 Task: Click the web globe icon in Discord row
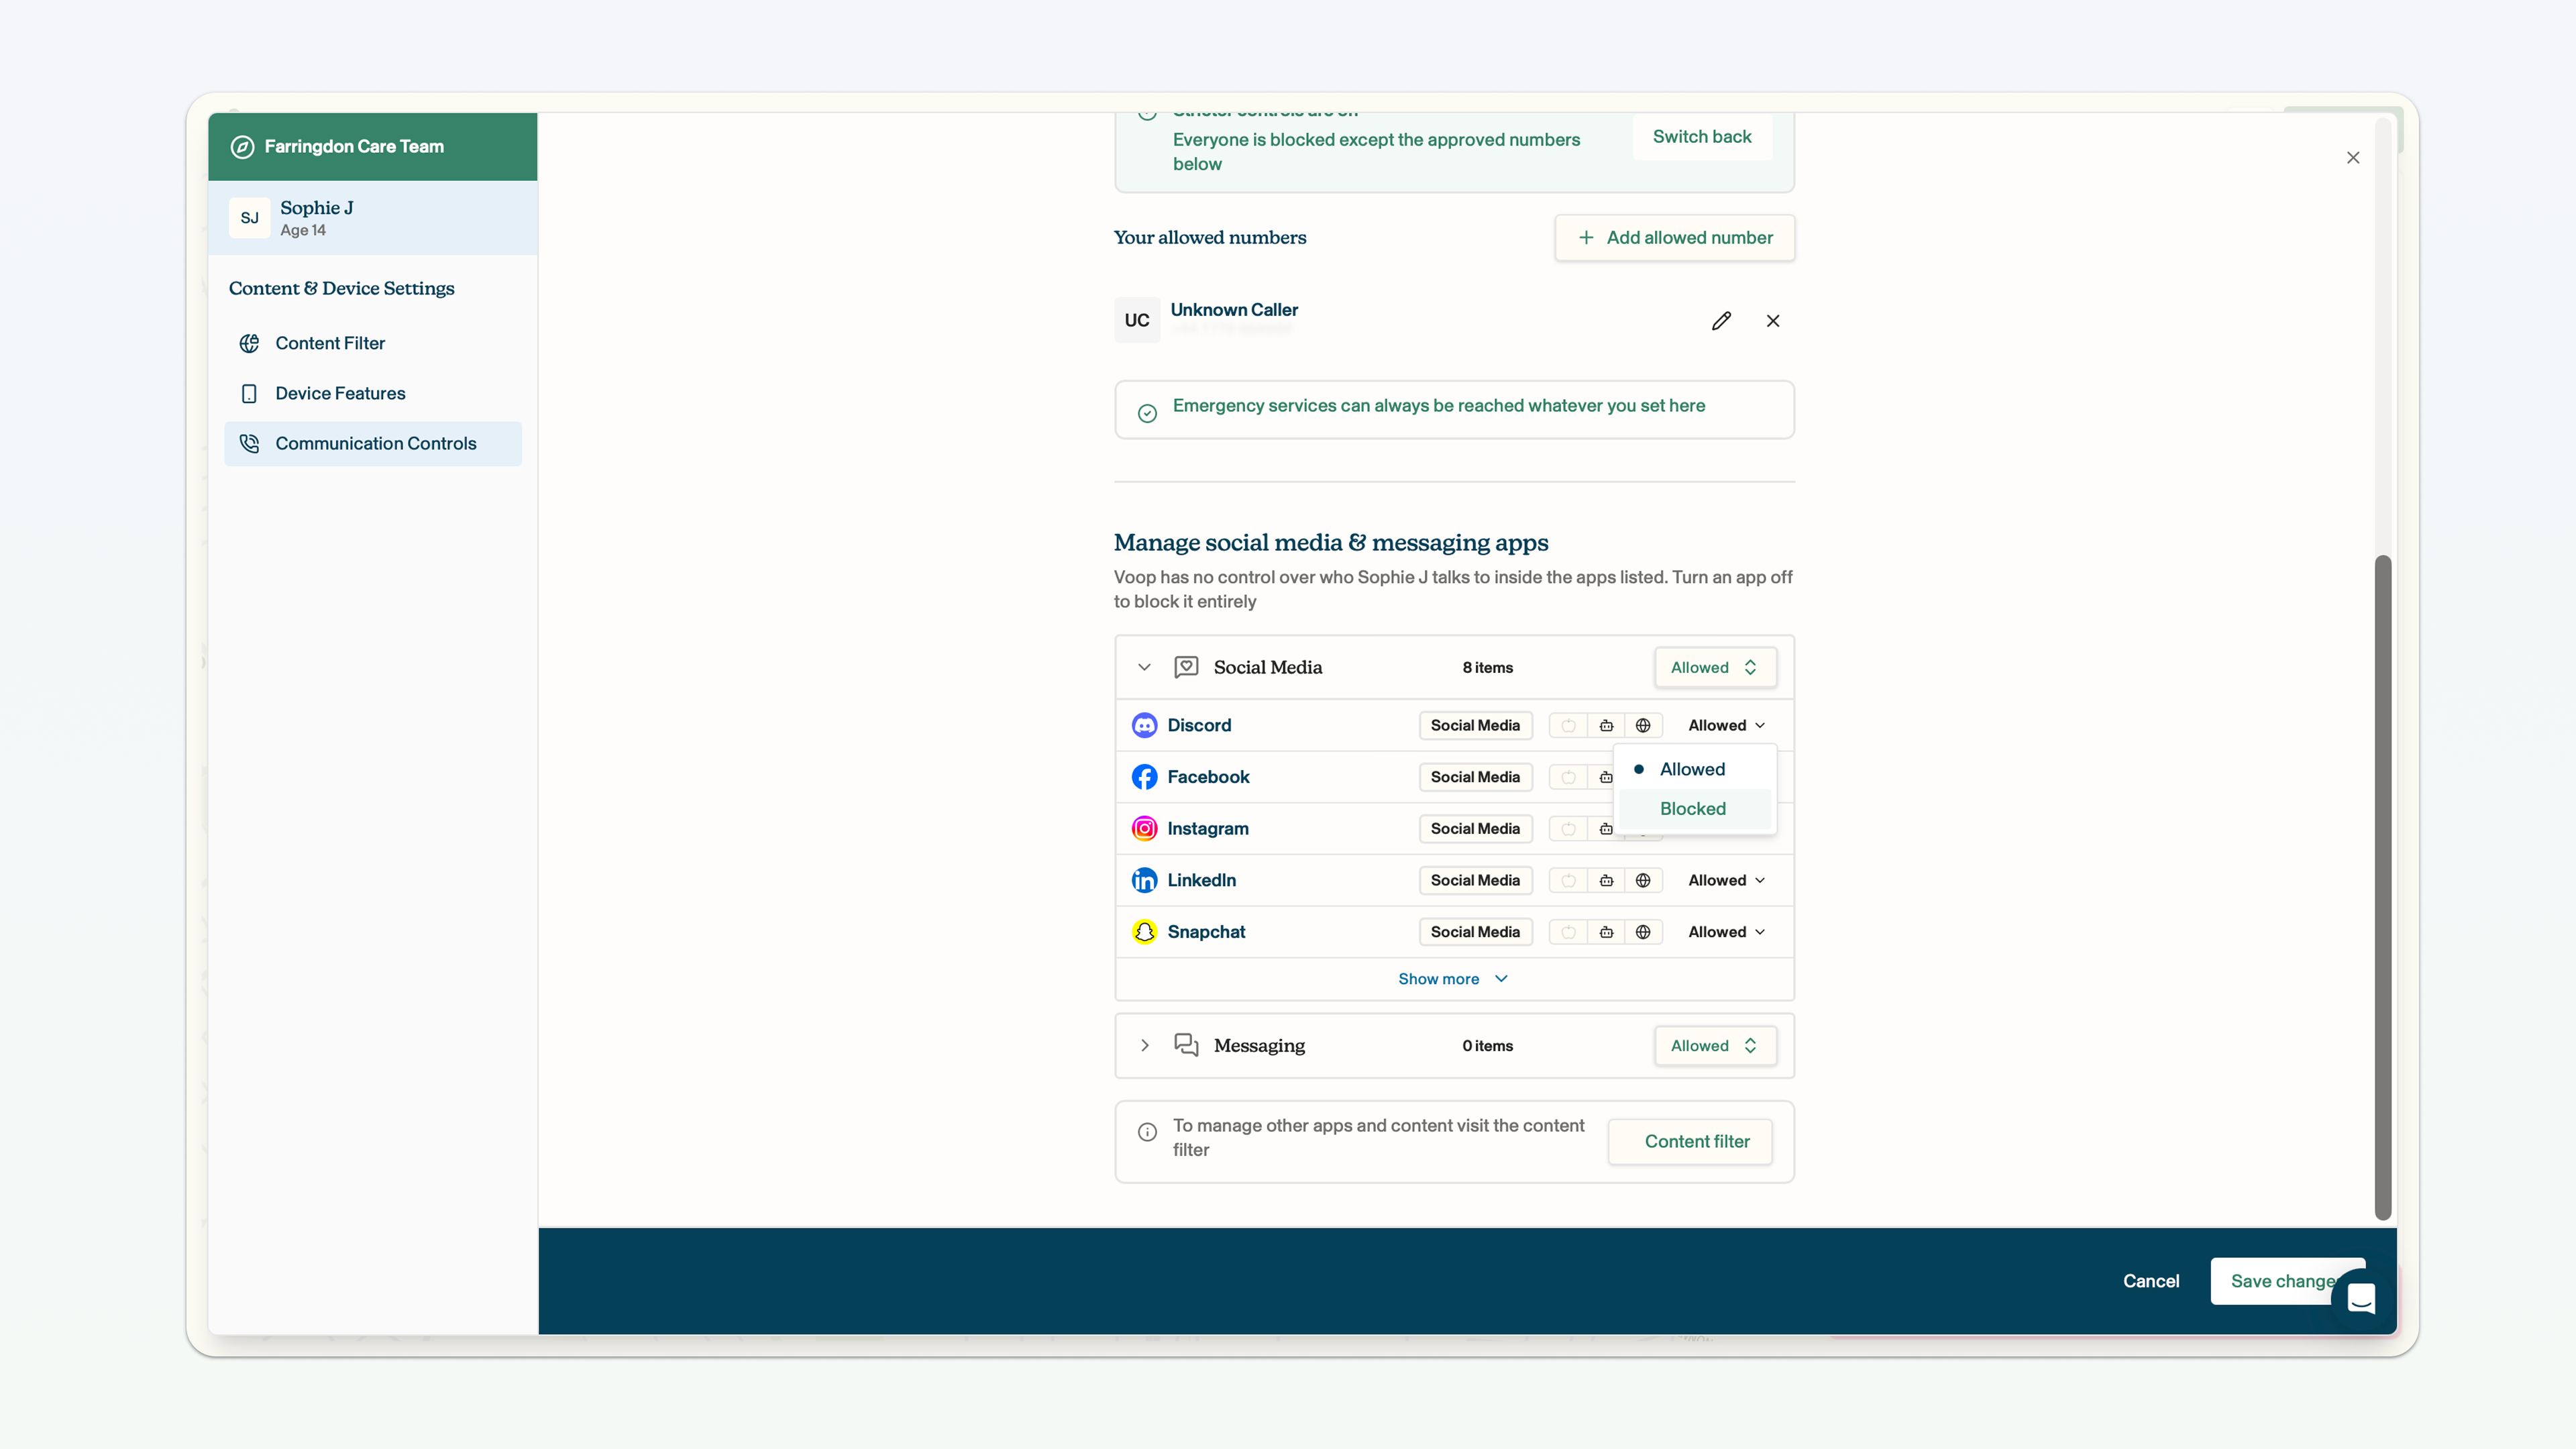pos(1643,726)
